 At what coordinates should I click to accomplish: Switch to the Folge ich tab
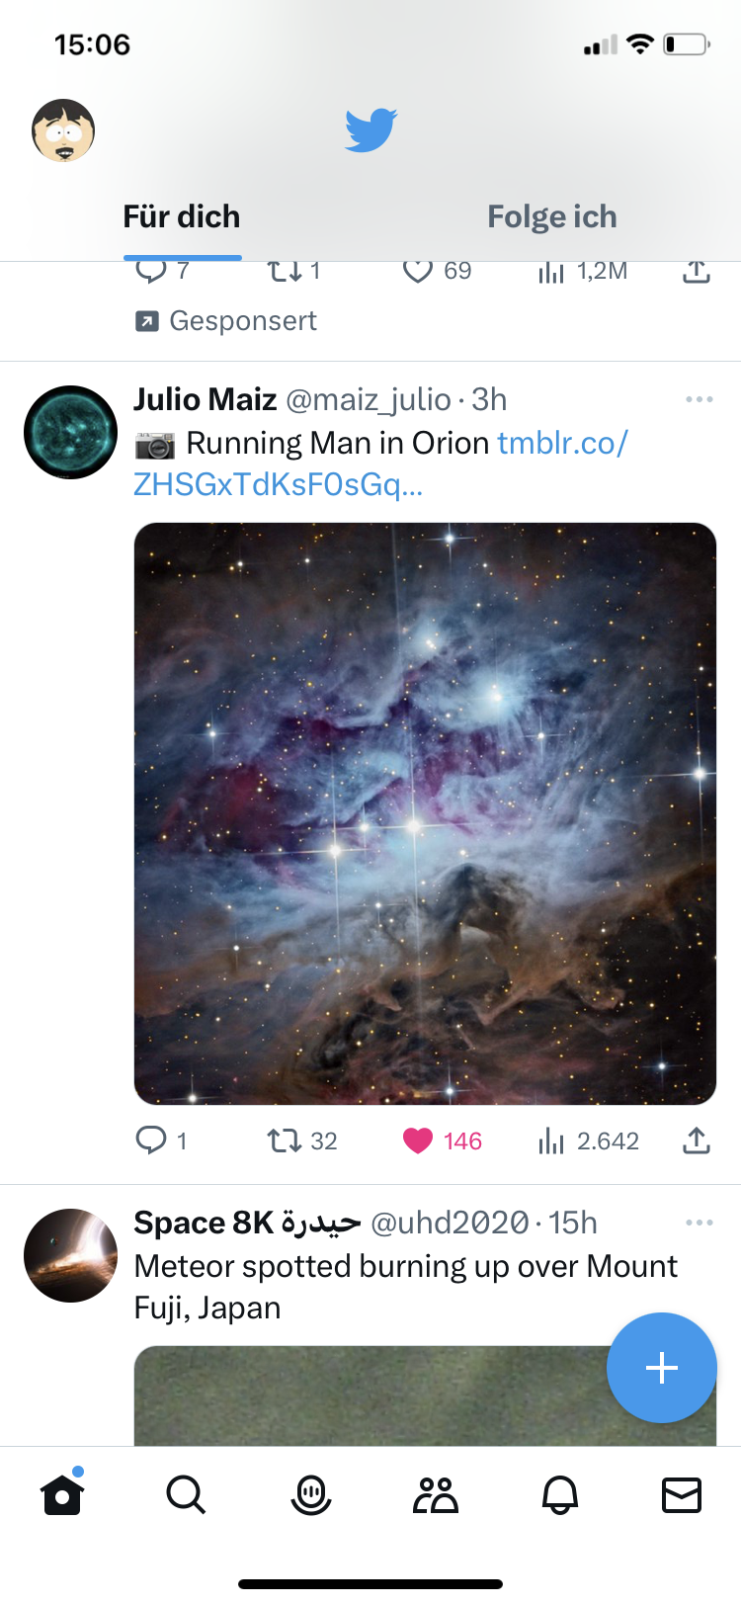pos(552,215)
